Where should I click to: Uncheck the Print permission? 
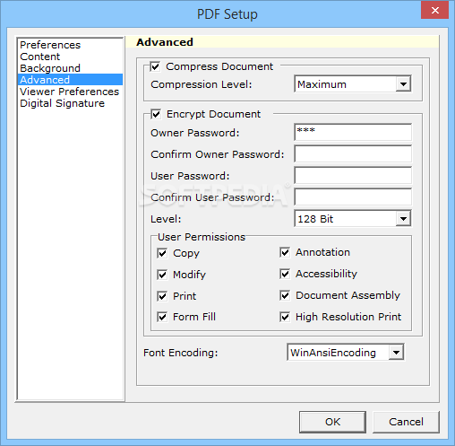click(x=162, y=296)
